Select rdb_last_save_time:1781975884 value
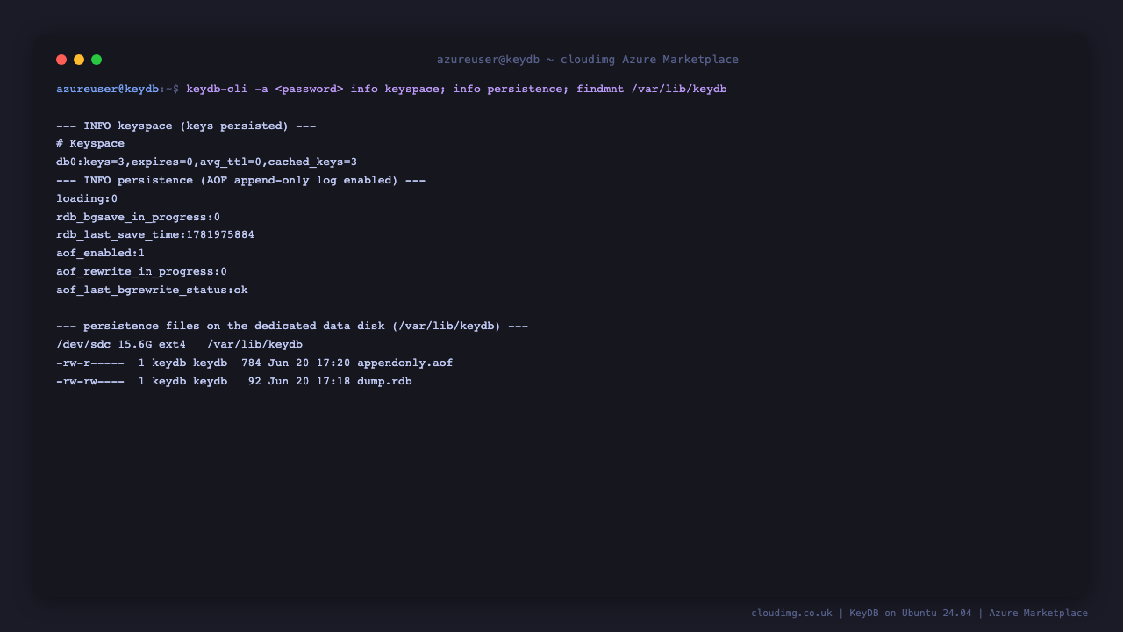This screenshot has height=632, width=1123. point(155,235)
